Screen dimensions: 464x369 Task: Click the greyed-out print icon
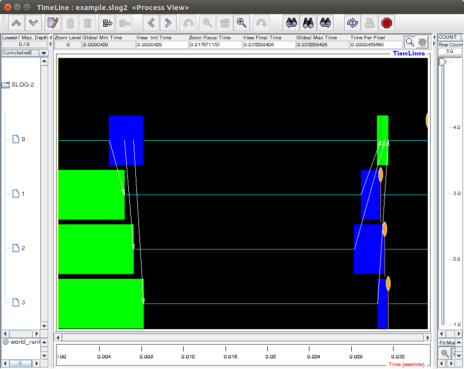tap(369, 23)
